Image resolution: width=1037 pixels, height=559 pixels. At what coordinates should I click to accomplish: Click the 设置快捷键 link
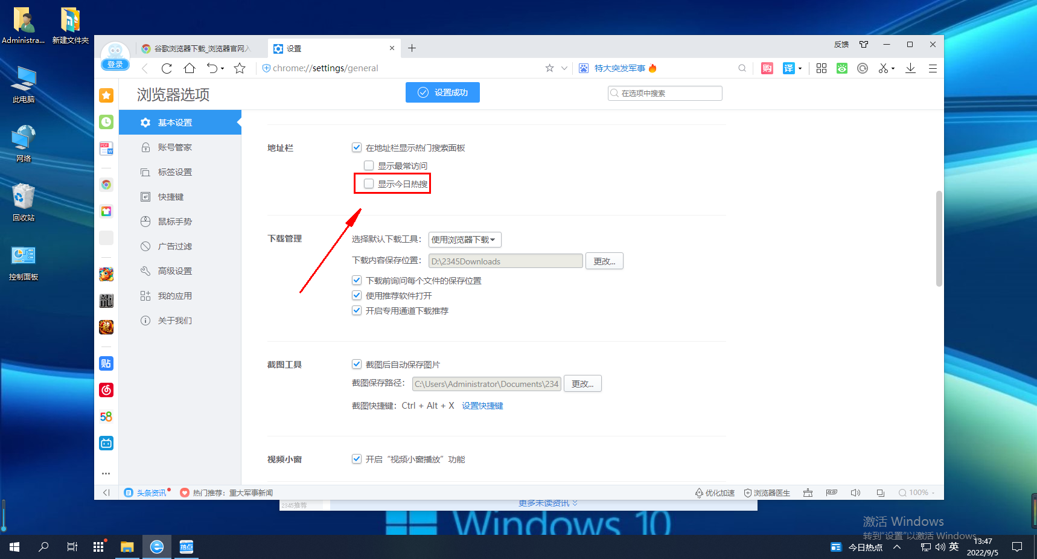[482, 406]
